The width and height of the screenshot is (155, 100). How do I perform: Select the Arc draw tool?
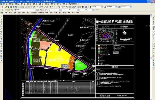click(x=1, y=29)
